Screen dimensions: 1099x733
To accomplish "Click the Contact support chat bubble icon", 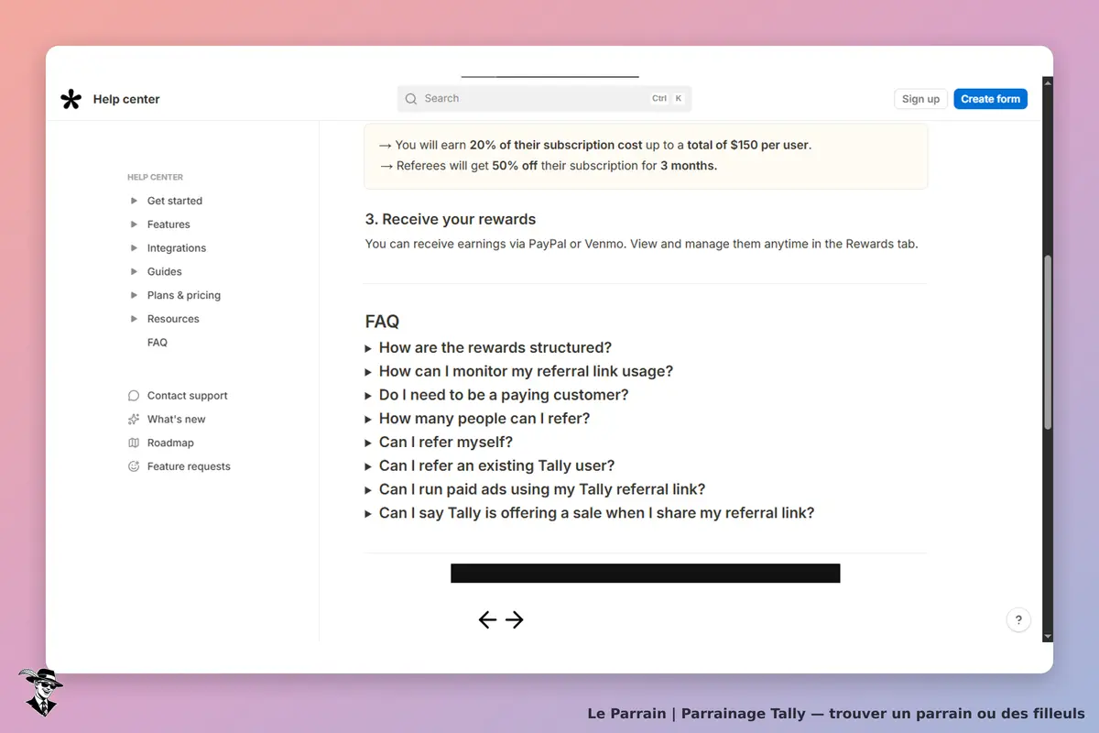I will [x=134, y=396].
